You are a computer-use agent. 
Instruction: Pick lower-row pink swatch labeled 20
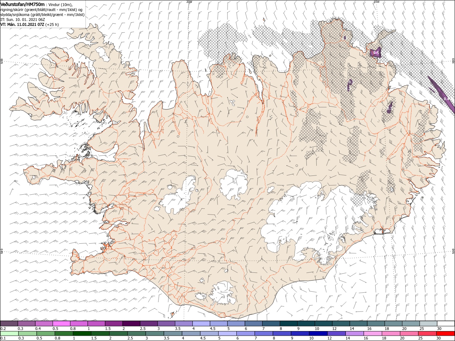click(x=409, y=334)
